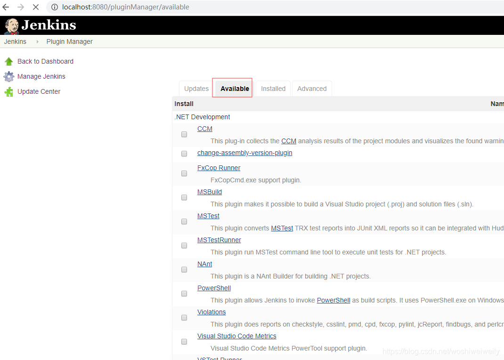Click the .NET Development category heading
This screenshot has width=504, height=360.
coord(202,117)
